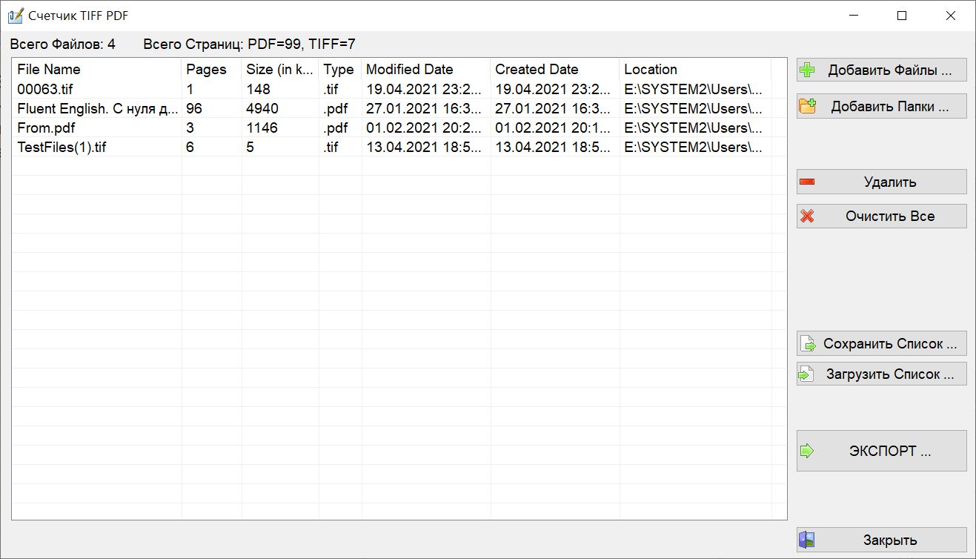
Task: Click the size value 4940 cell
Action: [280, 108]
